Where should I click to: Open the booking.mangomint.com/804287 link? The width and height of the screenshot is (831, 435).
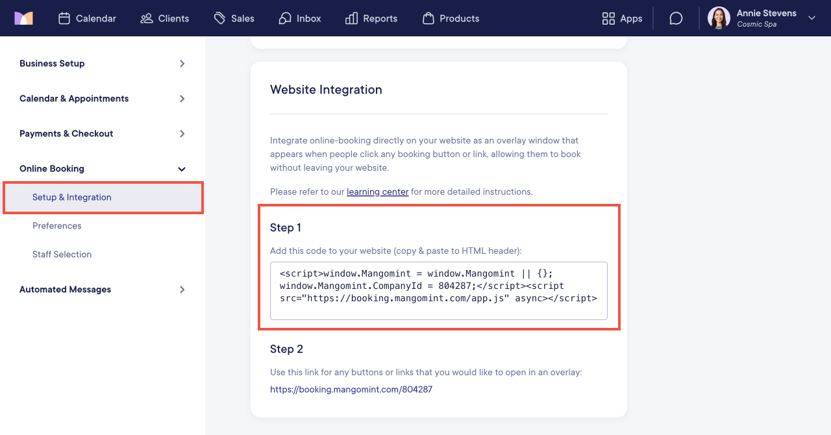[x=351, y=390]
